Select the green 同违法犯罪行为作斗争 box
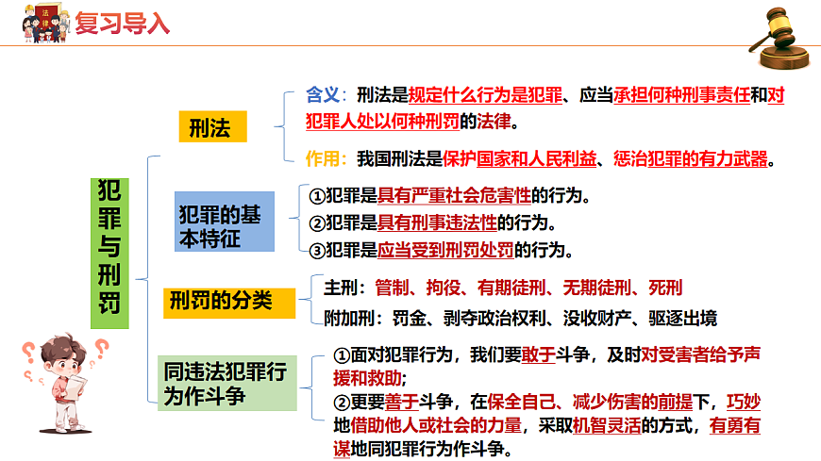This screenshot has width=821, height=461. [x=227, y=383]
